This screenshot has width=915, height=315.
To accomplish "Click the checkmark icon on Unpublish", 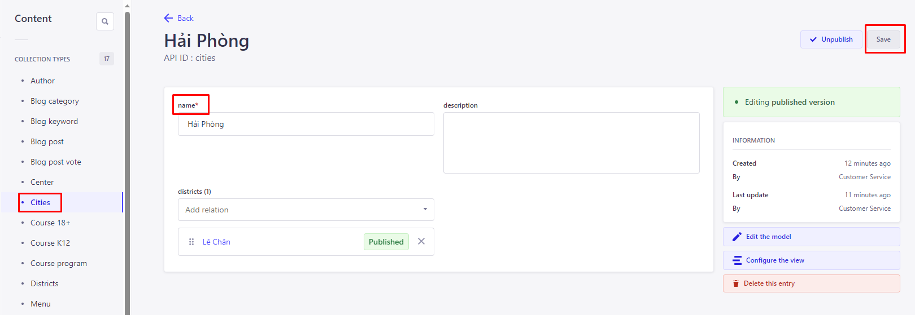I will 813,39.
